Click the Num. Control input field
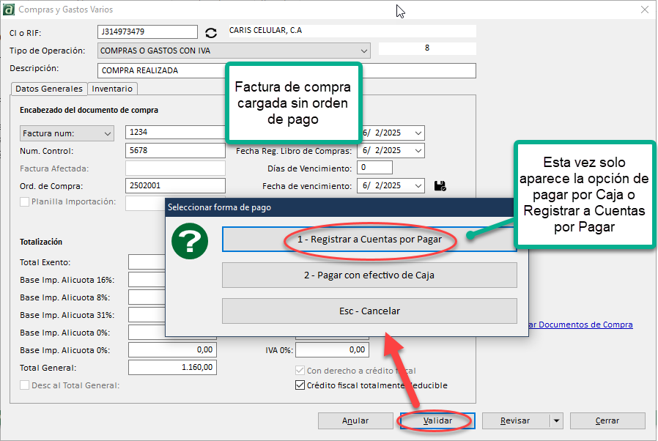 point(175,151)
